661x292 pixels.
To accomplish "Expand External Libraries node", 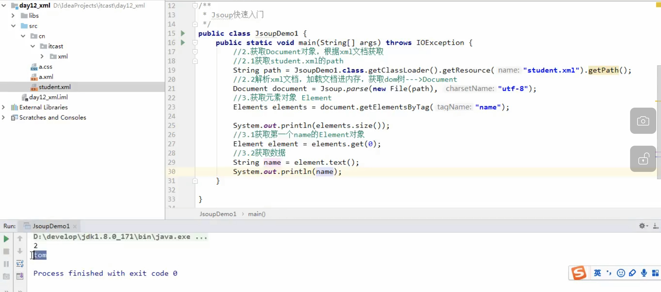I will click(x=4, y=107).
